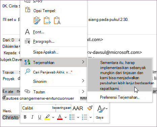Click the Subjek Dave: label

[x=11, y=60]
